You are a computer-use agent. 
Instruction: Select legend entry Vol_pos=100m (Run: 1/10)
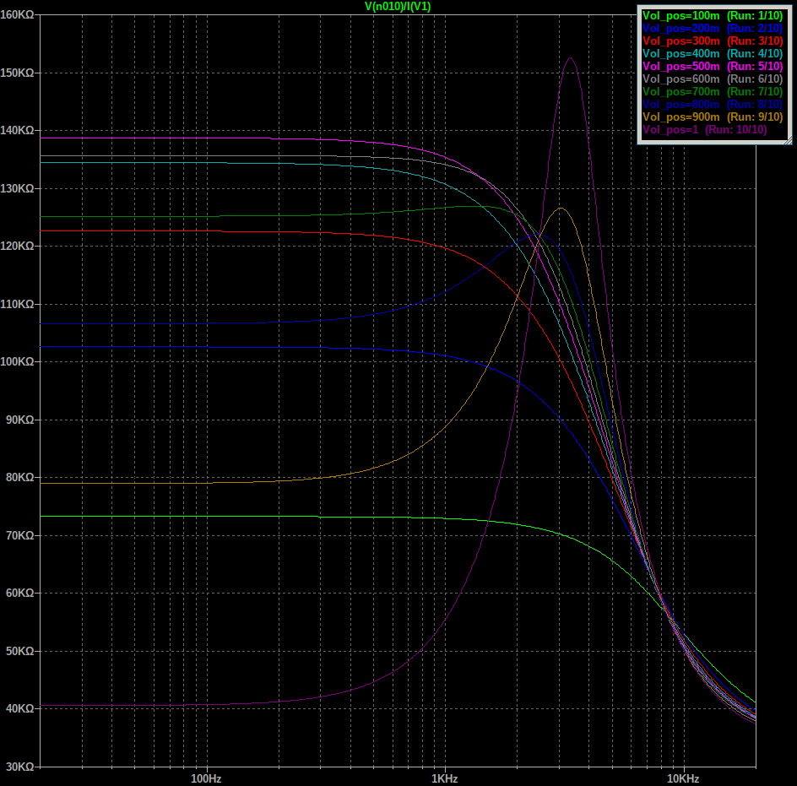tap(713, 16)
